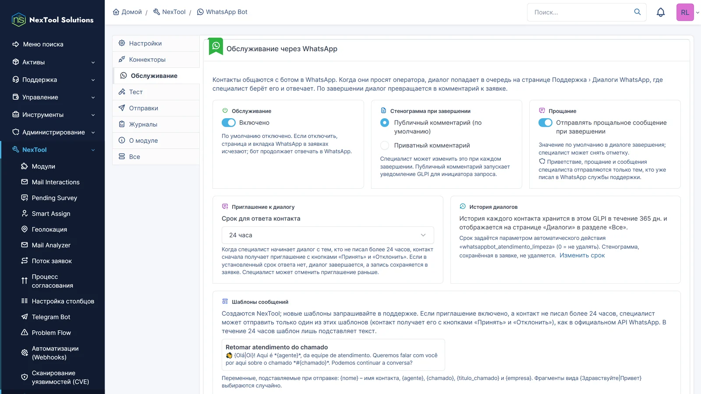
Task: Open Mail Interactions envelope icon
Action: point(25,182)
